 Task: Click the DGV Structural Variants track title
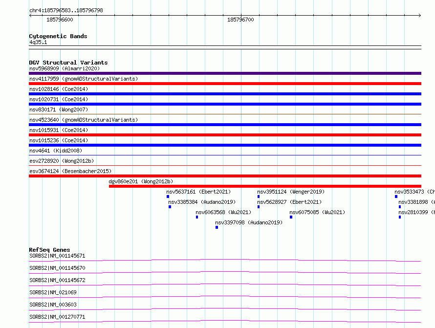click(x=68, y=63)
